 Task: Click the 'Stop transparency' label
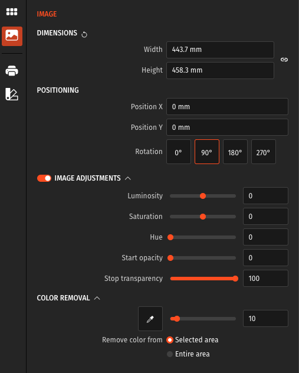[133, 279]
